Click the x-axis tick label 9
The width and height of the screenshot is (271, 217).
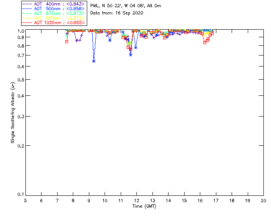point(89,200)
